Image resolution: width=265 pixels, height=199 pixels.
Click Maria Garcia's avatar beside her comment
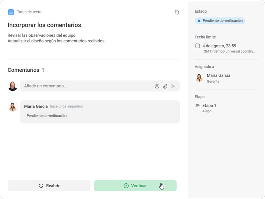[13, 107]
